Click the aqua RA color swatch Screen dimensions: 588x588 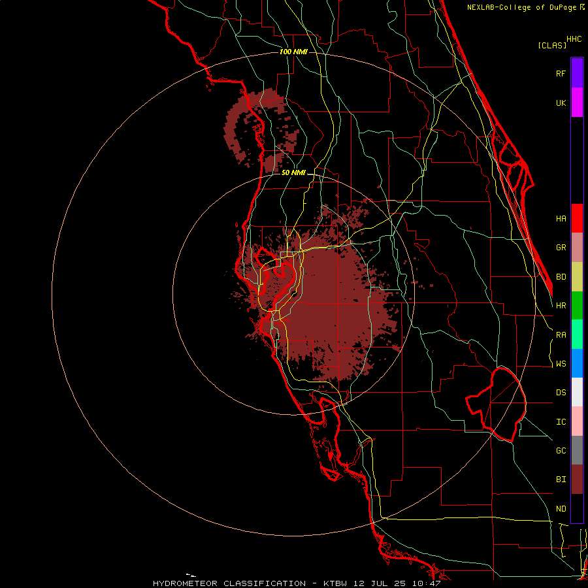coord(577,335)
